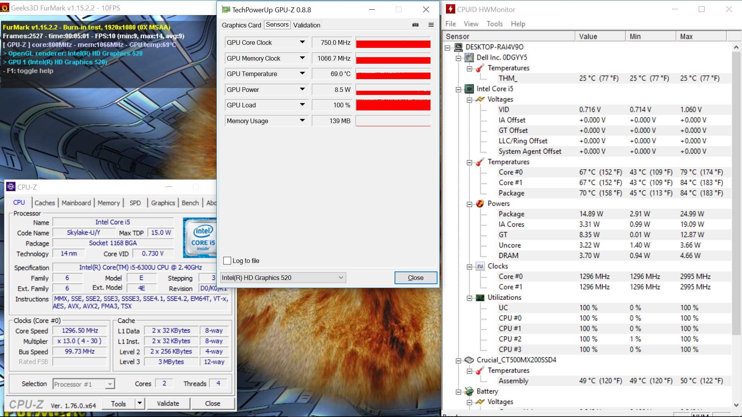Click the Intel Core i5 logo in CPU-Z
Viewport: 742px width, 417px height.
coord(199,237)
